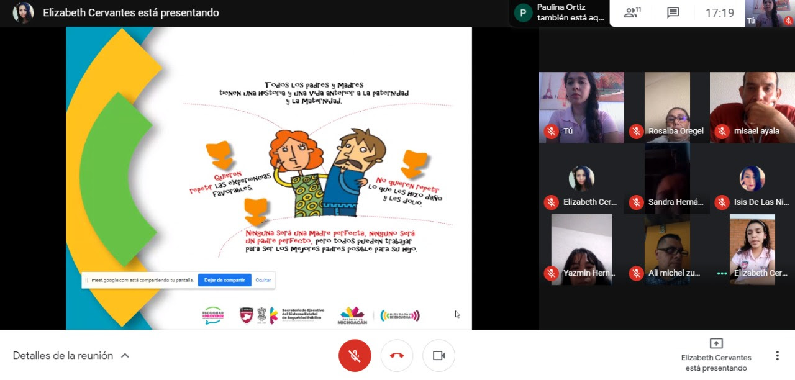Image resolution: width=795 pixels, height=380 pixels.
Task: Click the self-view thumbnail labeled Tú at top right
Action: pos(770,13)
